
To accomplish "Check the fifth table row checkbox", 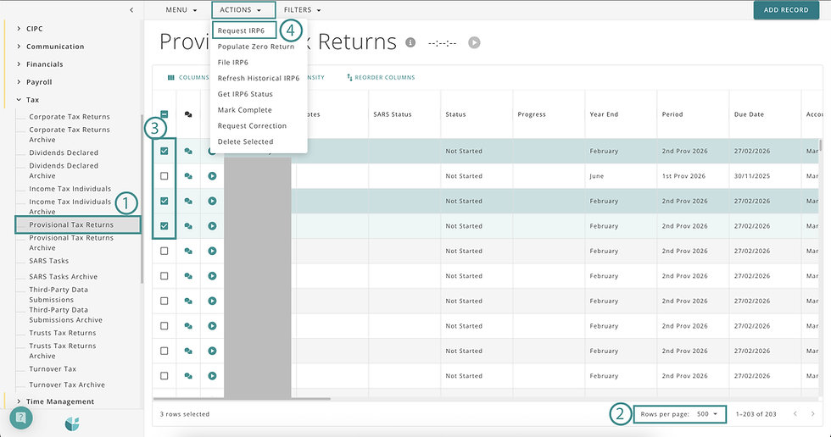I will (x=165, y=252).
